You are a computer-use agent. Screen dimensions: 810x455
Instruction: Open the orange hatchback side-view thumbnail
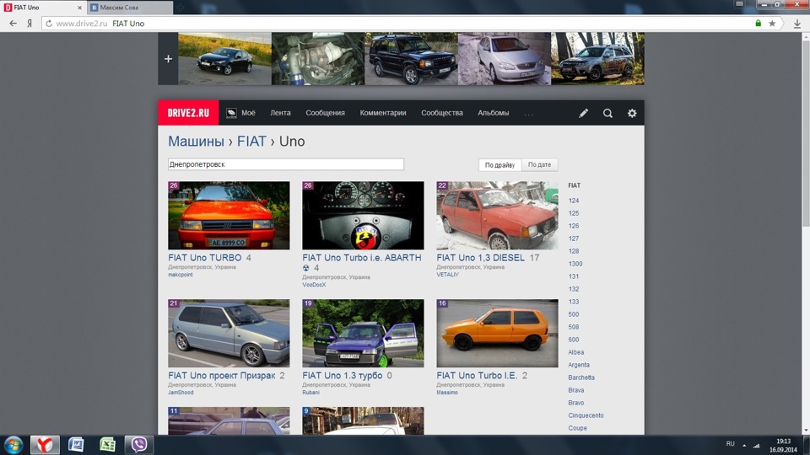[x=498, y=334]
